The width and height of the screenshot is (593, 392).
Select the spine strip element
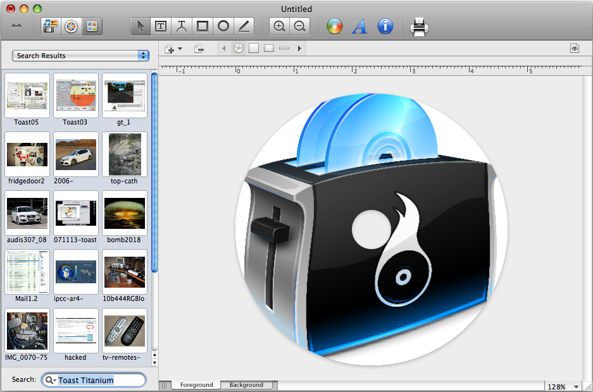pos(284,48)
